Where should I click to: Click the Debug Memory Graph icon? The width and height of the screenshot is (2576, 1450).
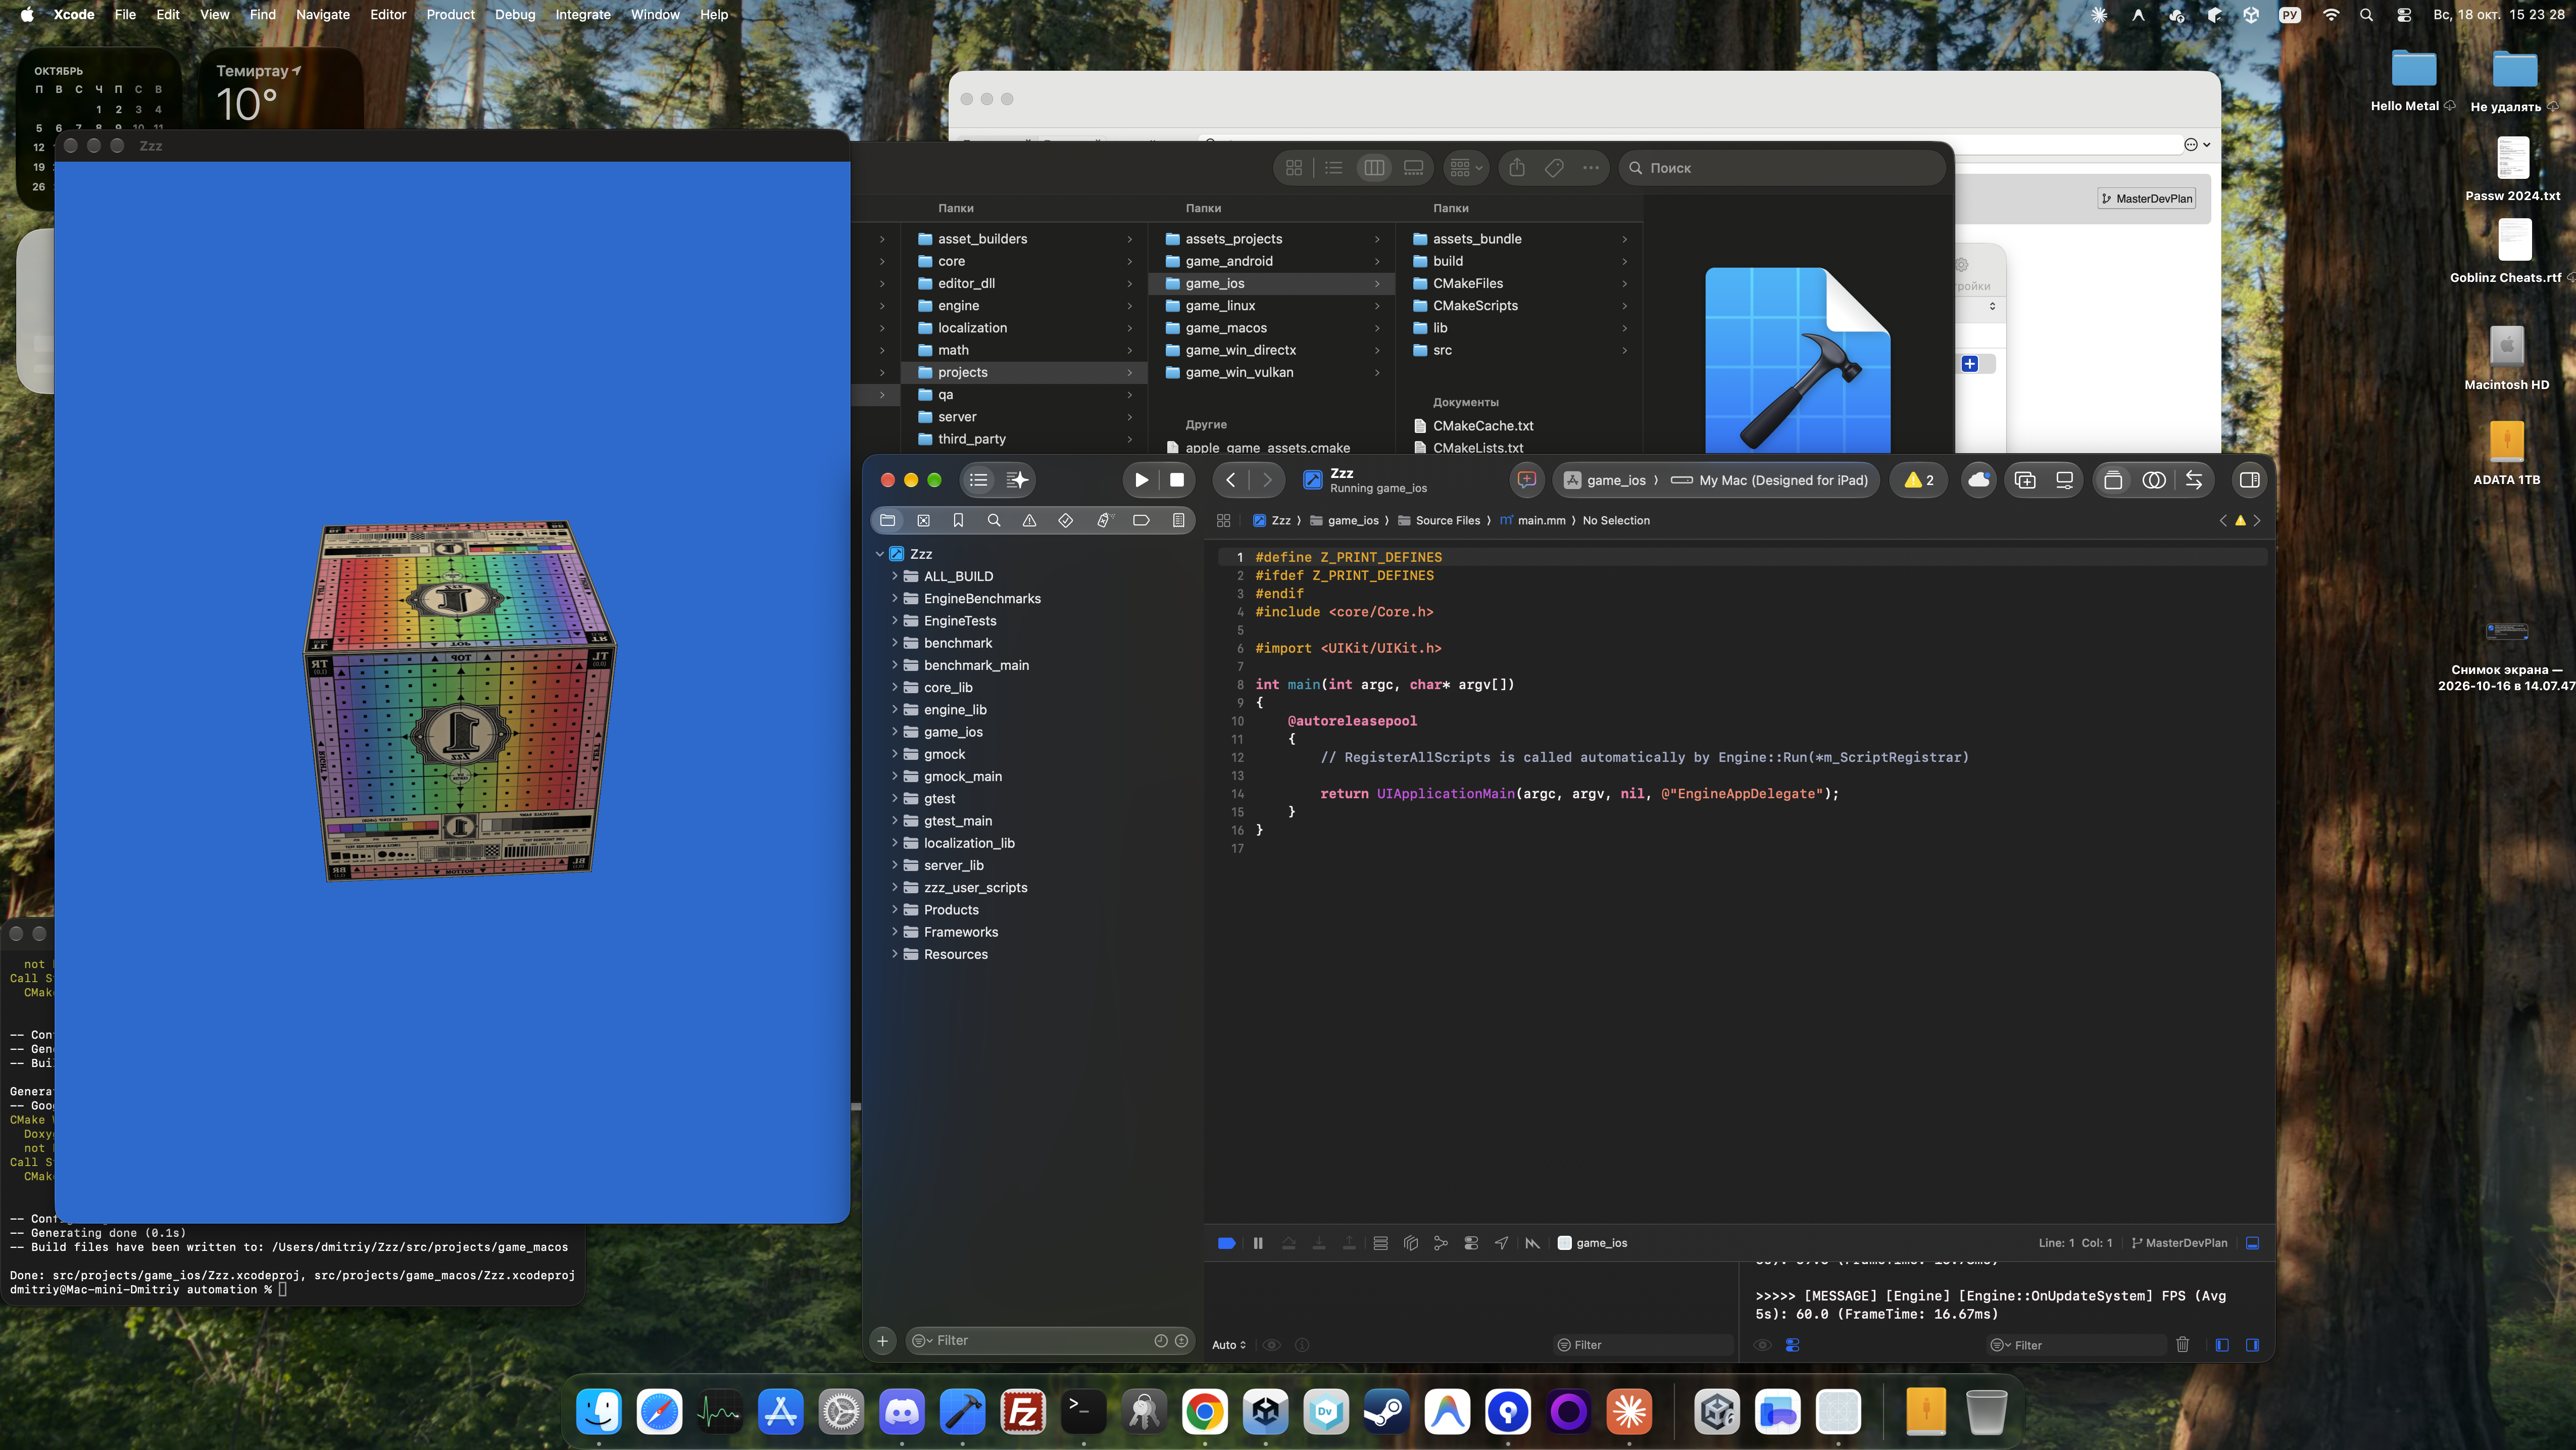point(1441,1243)
